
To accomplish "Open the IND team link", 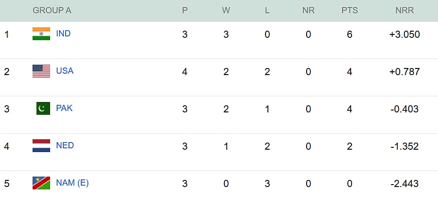I will click(x=63, y=34).
